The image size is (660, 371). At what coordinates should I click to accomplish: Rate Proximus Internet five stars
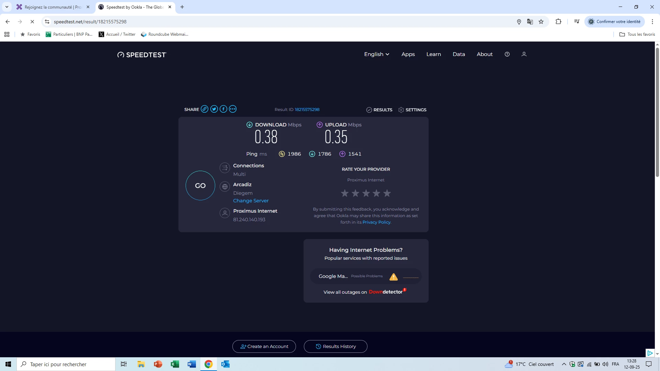(x=387, y=193)
